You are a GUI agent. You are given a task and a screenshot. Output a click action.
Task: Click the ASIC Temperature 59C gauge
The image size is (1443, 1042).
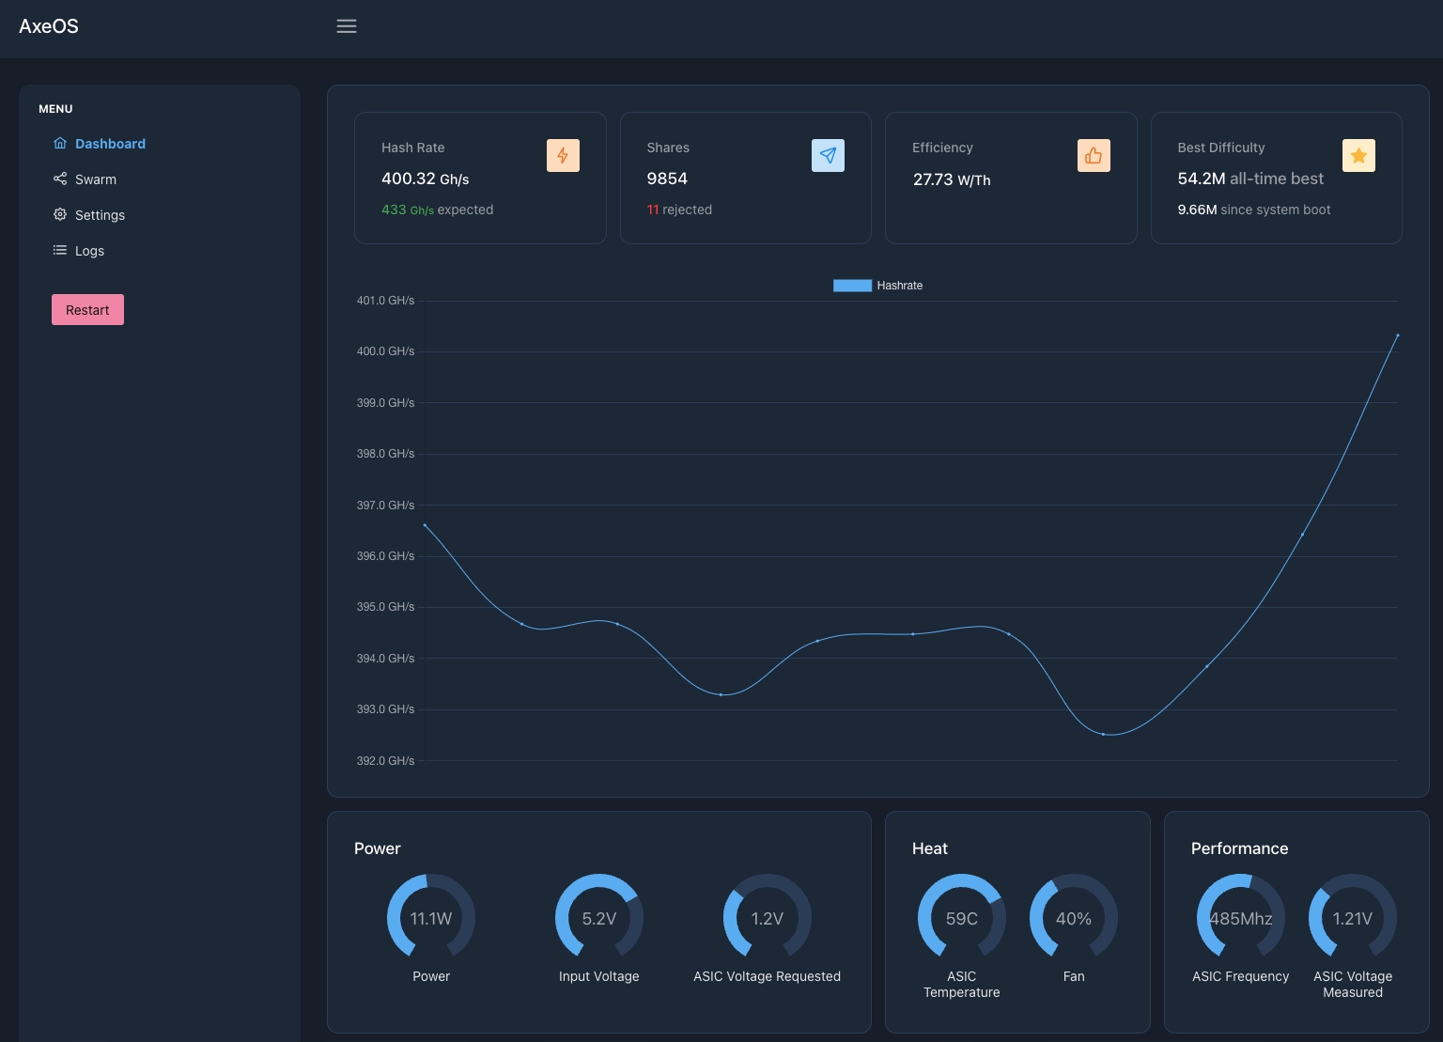961,918
